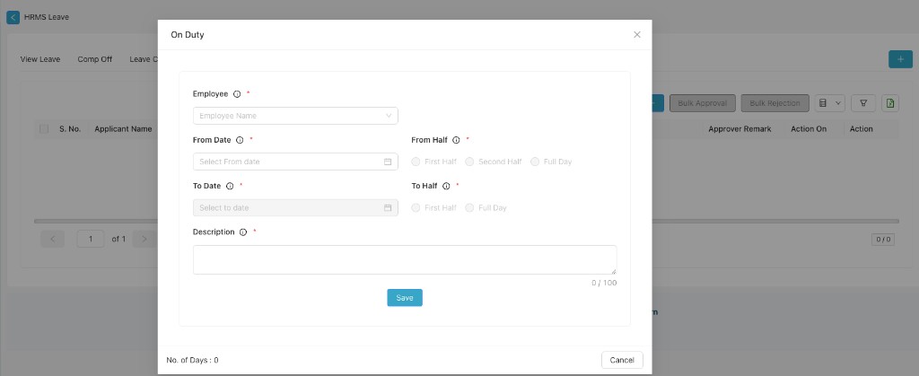The height and width of the screenshot is (376, 919).
Task: Click the Approver Remark column header
Action: coord(740,129)
